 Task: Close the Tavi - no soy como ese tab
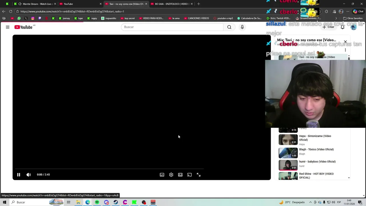coord(146,4)
